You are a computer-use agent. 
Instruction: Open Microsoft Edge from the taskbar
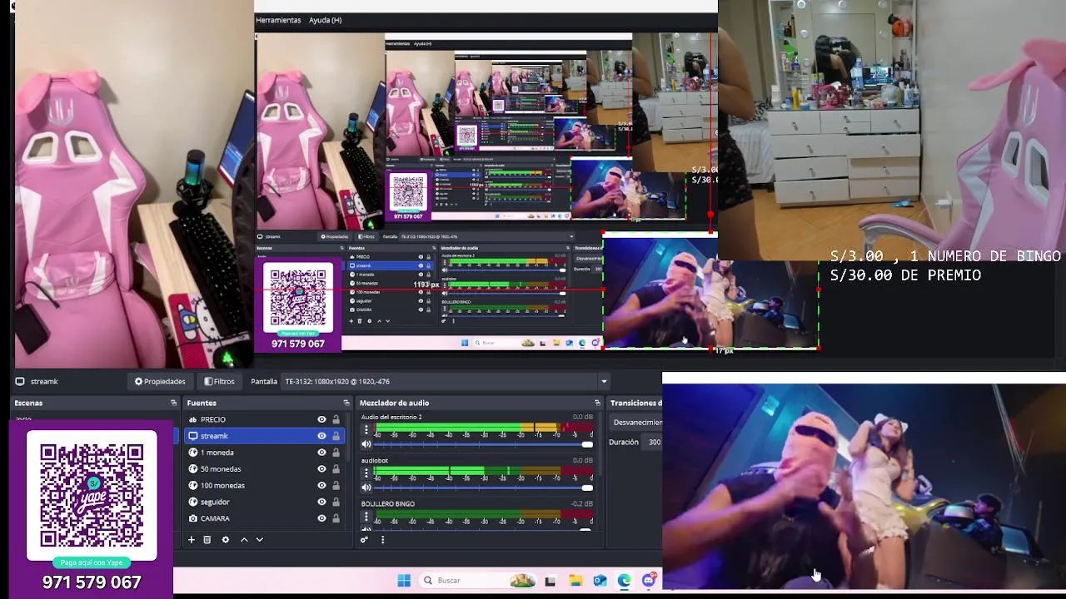tap(624, 581)
